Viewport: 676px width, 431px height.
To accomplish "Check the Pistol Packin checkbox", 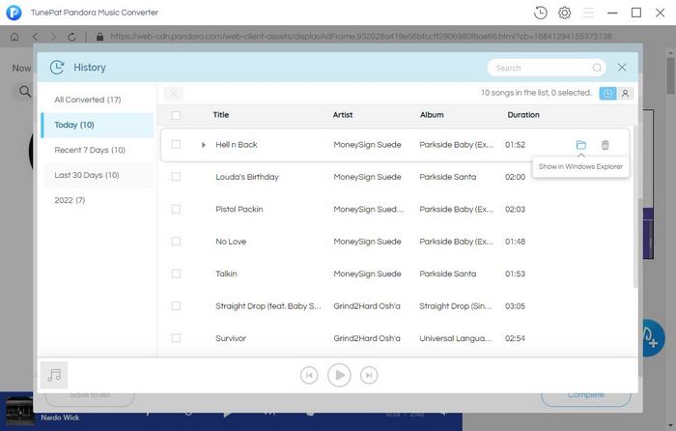I will tap(176, 210).
